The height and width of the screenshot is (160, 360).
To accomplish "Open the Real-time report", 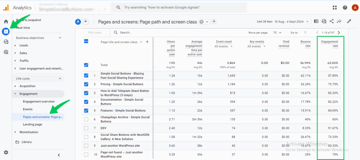I will [x=23, y=28].
